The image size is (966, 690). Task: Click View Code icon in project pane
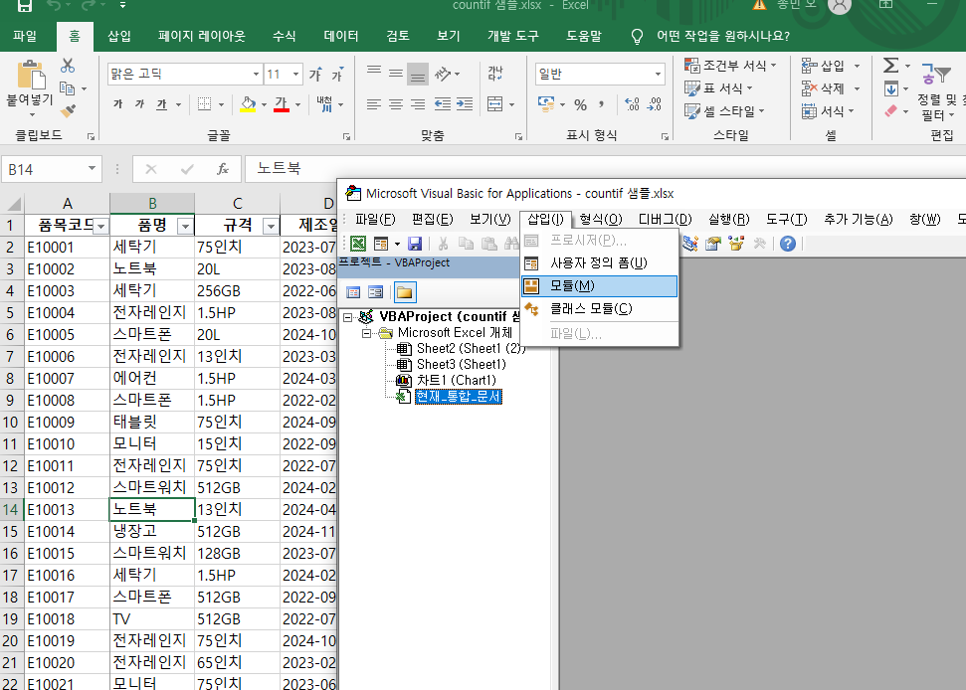[x=353, y=292]
